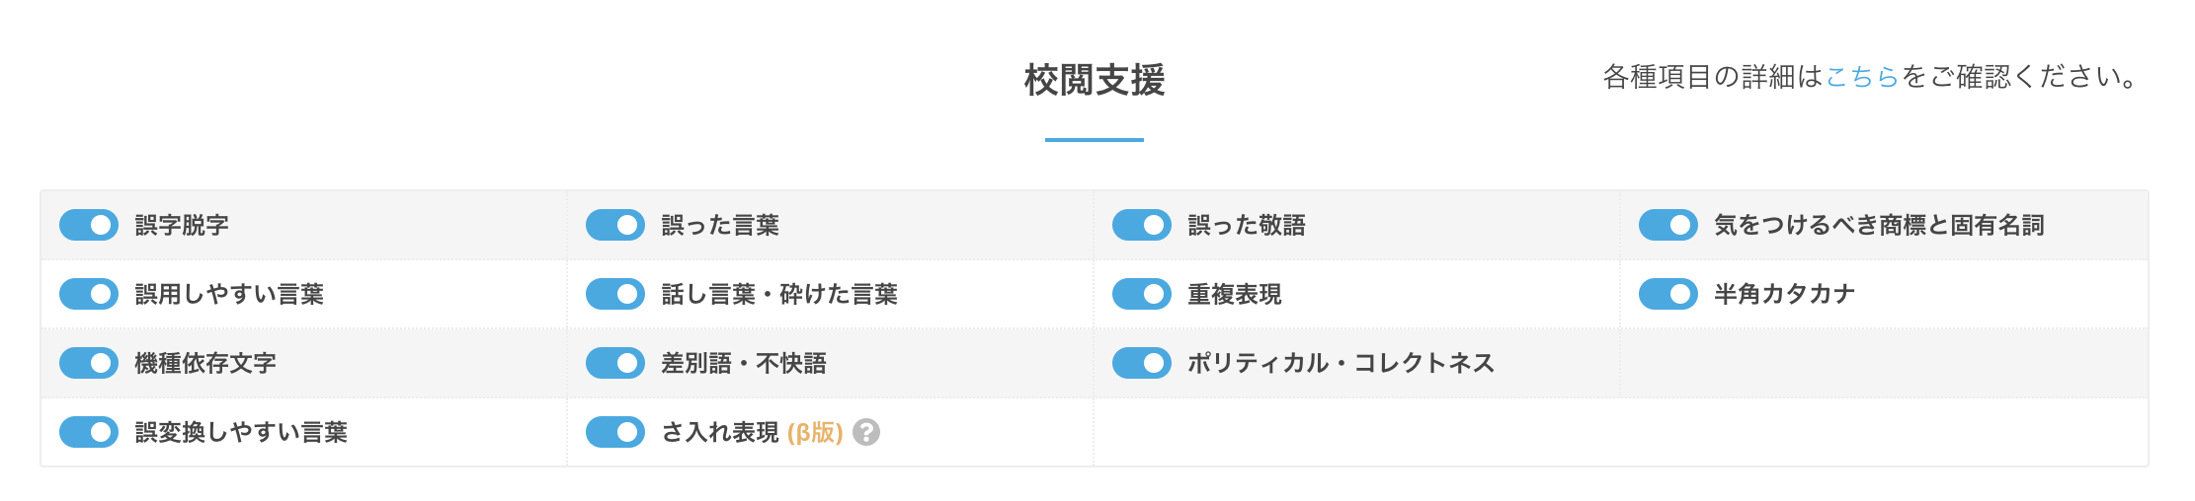The height and width of the screenshot is (501, 2195).
Task: Toggle the 重複表現 switch
Action: coord(1142,294)
